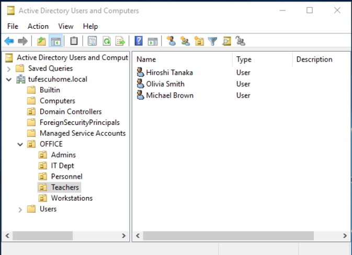
Task: Click User type cell for Hiroshi Tanaka
Action: tap(243, 73)
